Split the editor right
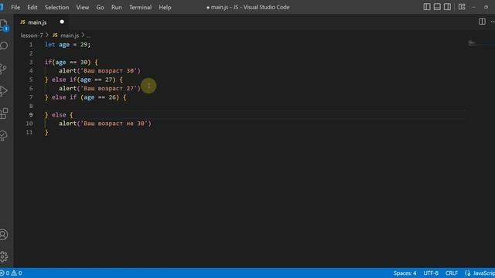Viewport: 495px width, 278px height. [x=482, y=22]
